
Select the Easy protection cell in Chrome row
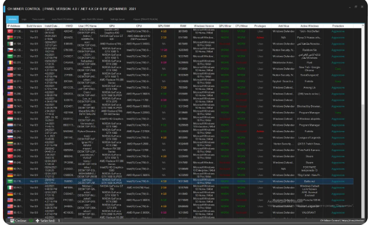click(x=338, y=69)
